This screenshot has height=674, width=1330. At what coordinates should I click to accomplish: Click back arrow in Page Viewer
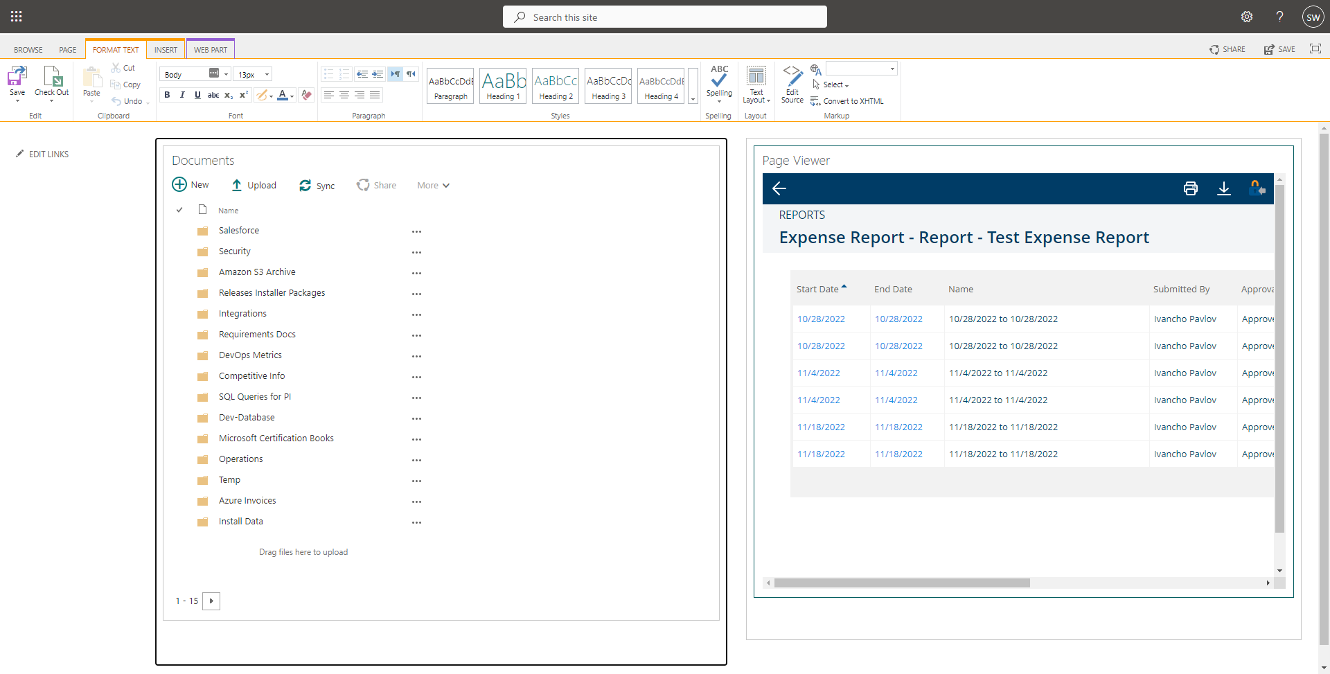[x=779, y=188]
